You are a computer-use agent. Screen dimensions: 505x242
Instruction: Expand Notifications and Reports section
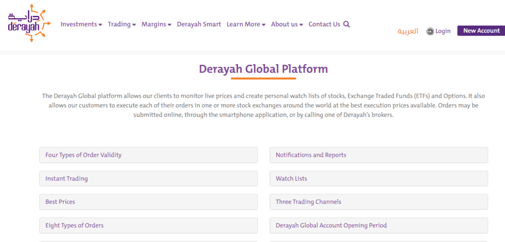[379, 155]
